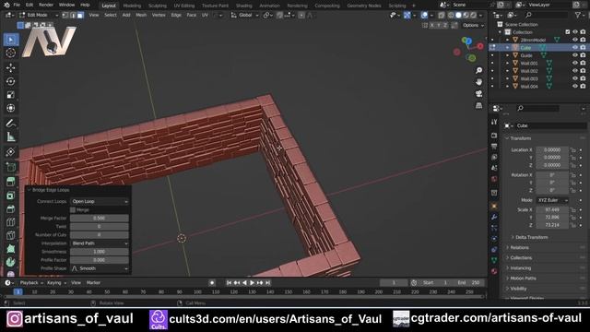Click the Location X value field
Viewport: 590px width, 332px height.
(x=552, y=149)
